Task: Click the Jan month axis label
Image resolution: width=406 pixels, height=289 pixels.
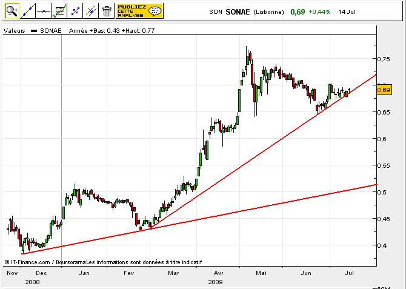Action: tap(84, 273)
